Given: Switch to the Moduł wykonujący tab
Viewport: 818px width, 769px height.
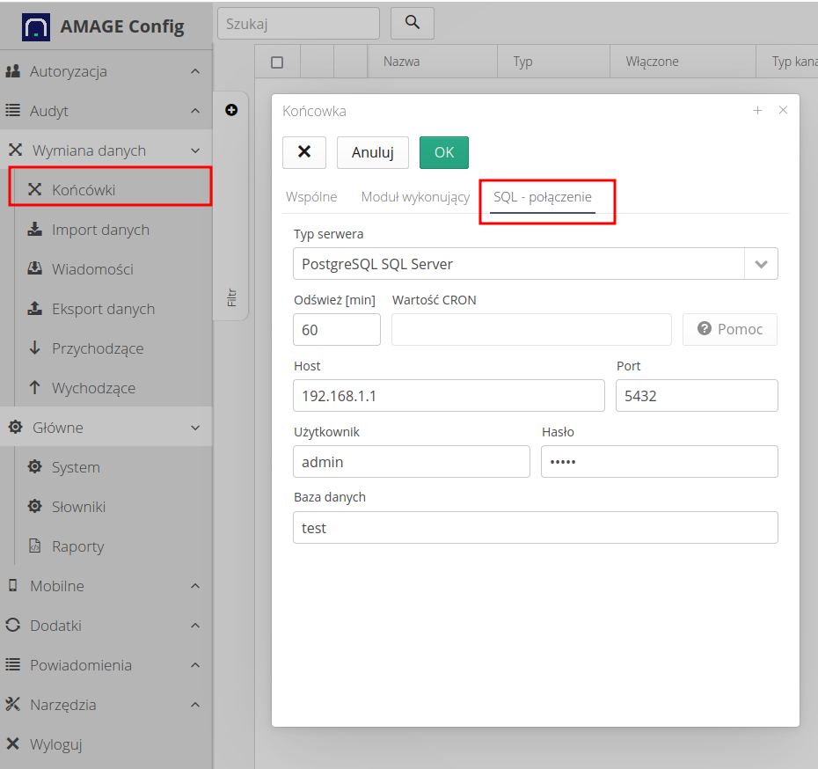Looking at the screenshot, I should tap(415, 197).
